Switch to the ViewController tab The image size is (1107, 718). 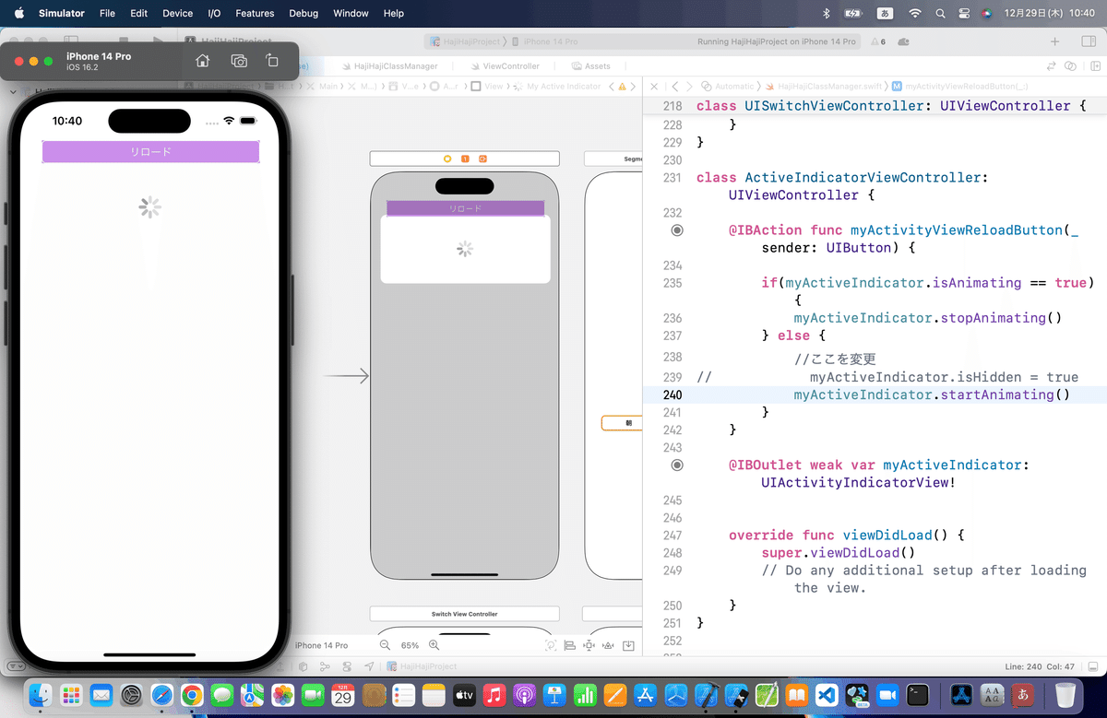point(504,66)
